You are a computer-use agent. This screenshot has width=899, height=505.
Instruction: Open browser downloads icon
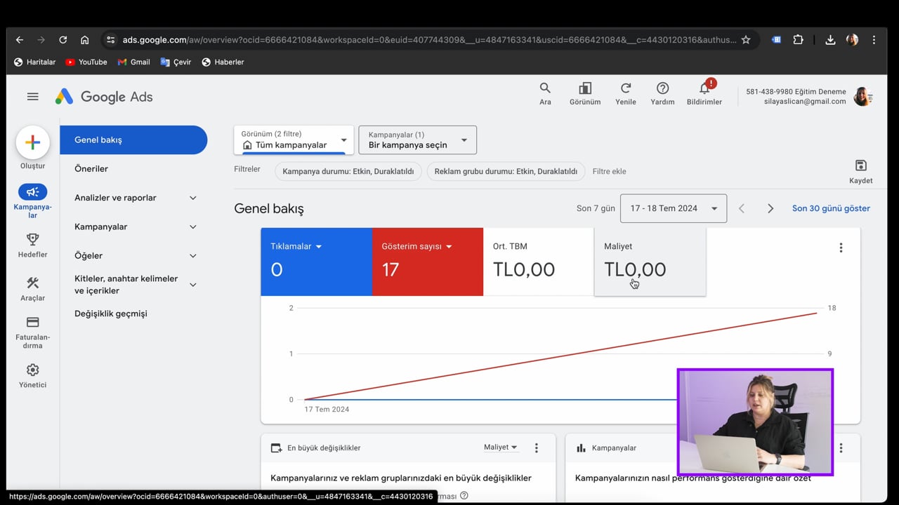pyautogui.click(x=830, y=40)
